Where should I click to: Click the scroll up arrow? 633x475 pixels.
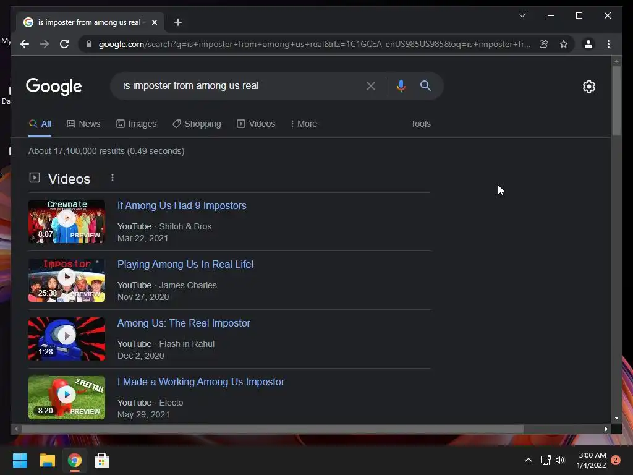coord(616,61)
